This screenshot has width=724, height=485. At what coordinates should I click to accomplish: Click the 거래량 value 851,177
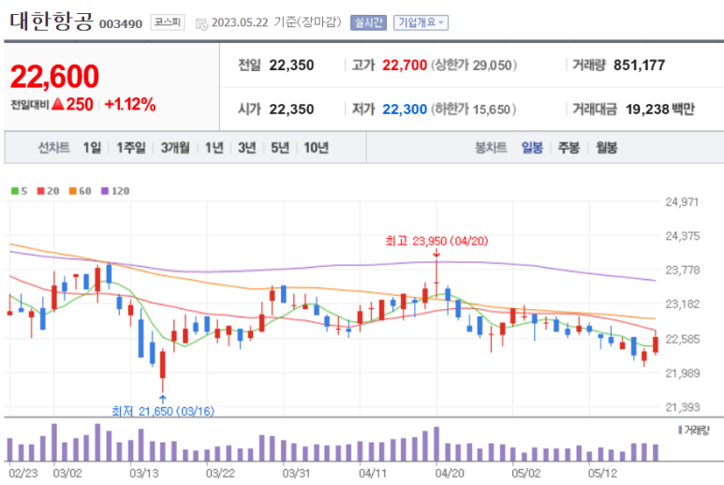coord(639,65)
